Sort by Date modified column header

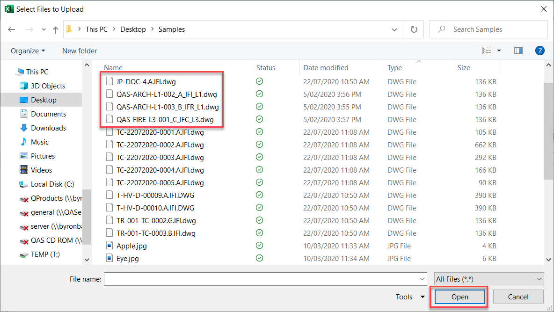coord(326,67)
